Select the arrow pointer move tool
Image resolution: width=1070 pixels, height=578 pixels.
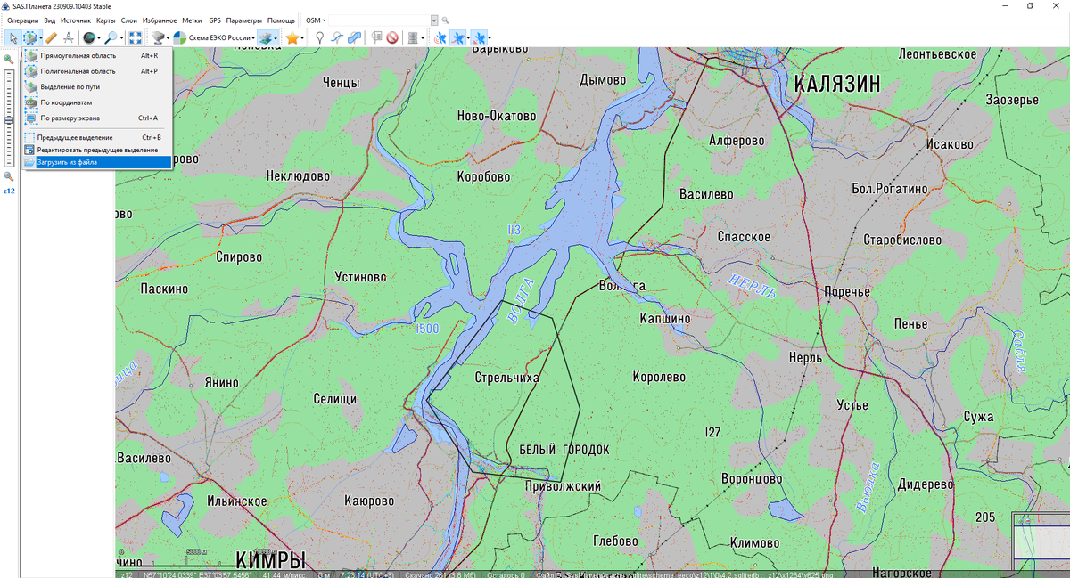pyautogui.click(x=12, y=37)
